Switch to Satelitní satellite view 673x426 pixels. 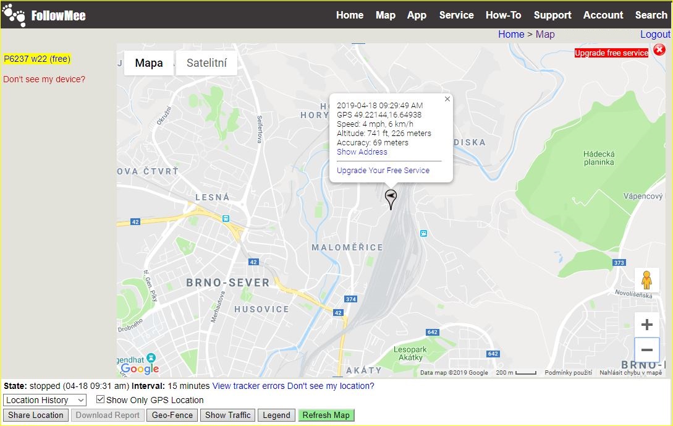tap(206, 63)
